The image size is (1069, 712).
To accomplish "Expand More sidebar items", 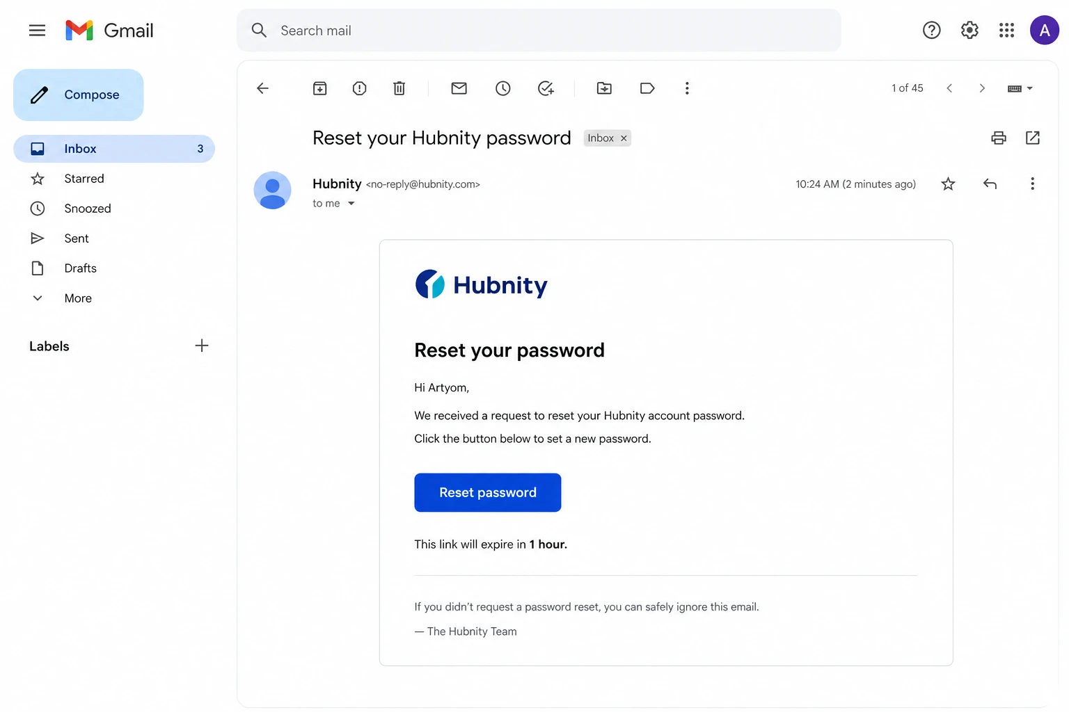I will (x=78, y=298).
